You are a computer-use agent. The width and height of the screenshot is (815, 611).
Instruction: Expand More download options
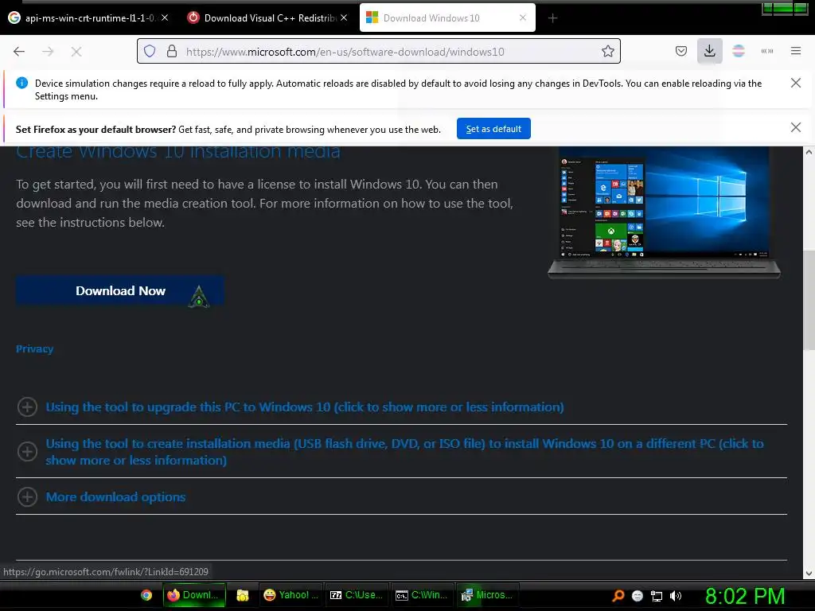(115, 496)
